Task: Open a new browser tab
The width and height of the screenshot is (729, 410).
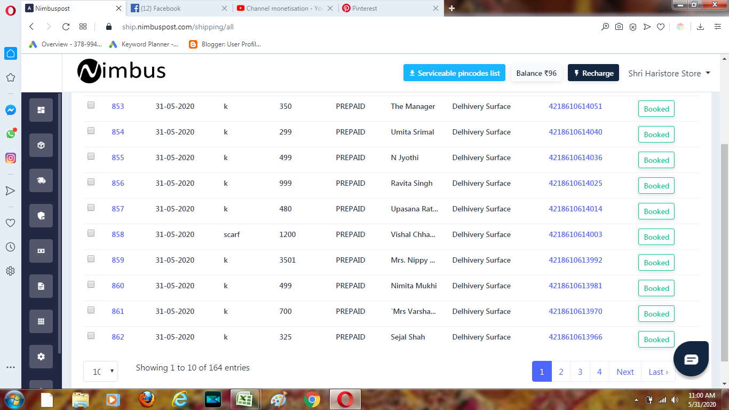Action: (451, 8)
